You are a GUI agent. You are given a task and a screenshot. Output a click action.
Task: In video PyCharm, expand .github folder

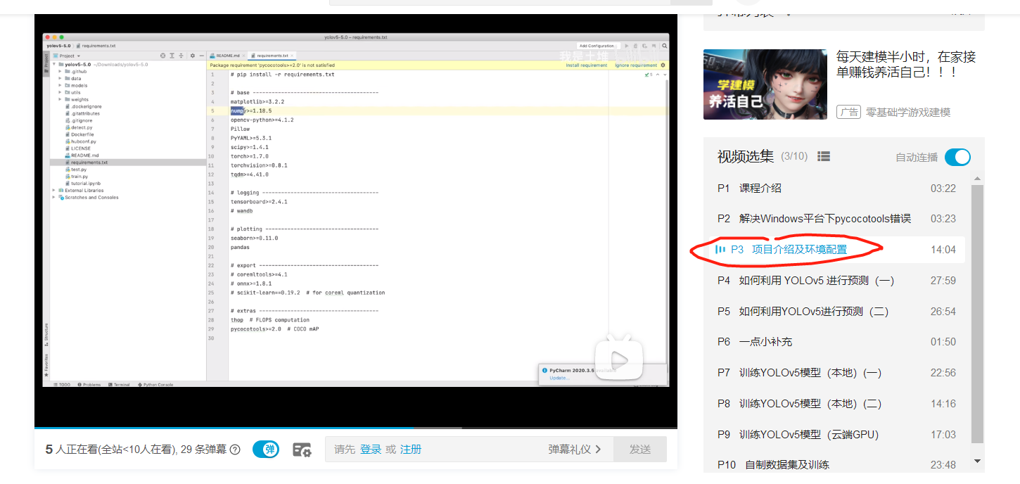tap(60, 72)
